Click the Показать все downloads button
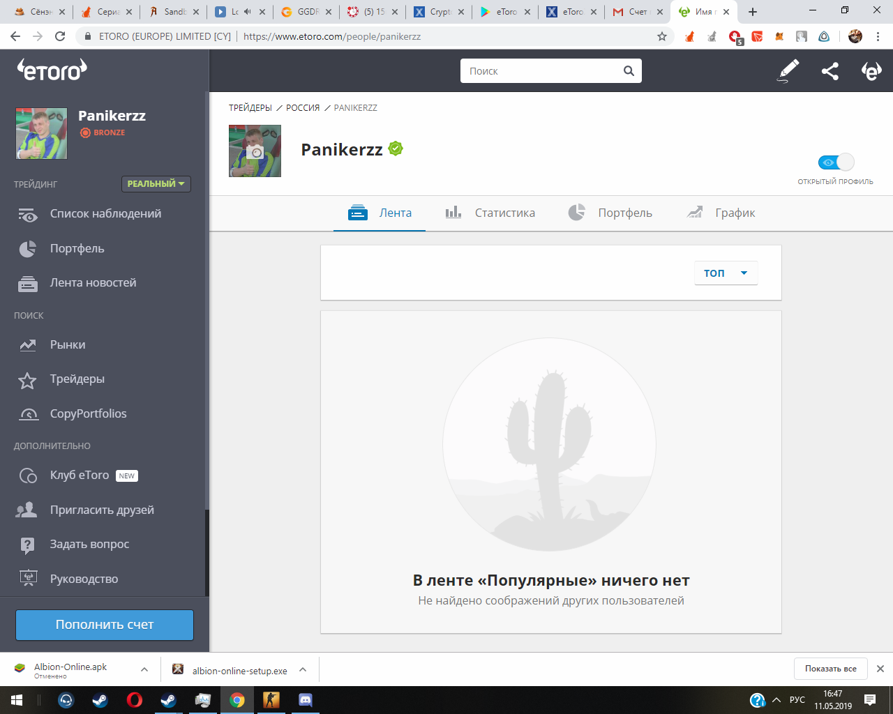The width and height of the screenshot is (893, 714). coord(830,669)
